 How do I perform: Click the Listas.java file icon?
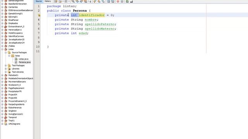(x=16, y=59)
